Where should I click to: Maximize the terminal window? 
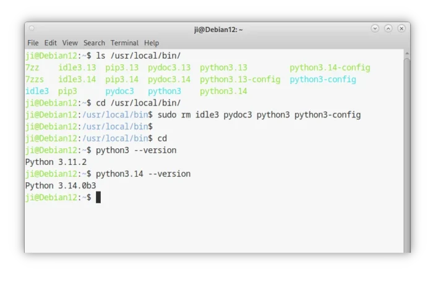[388, 28]
